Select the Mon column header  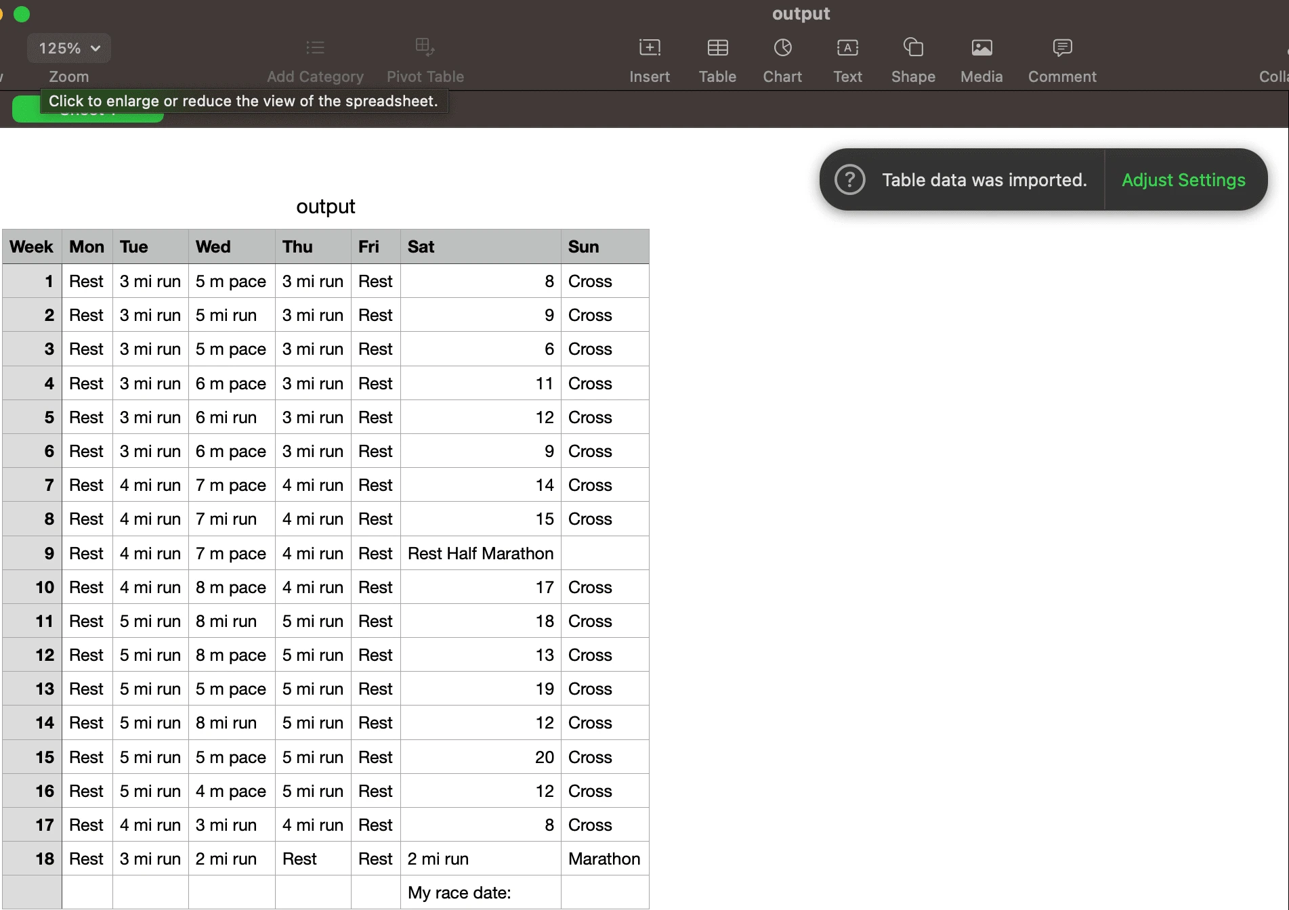click(87, 246)
